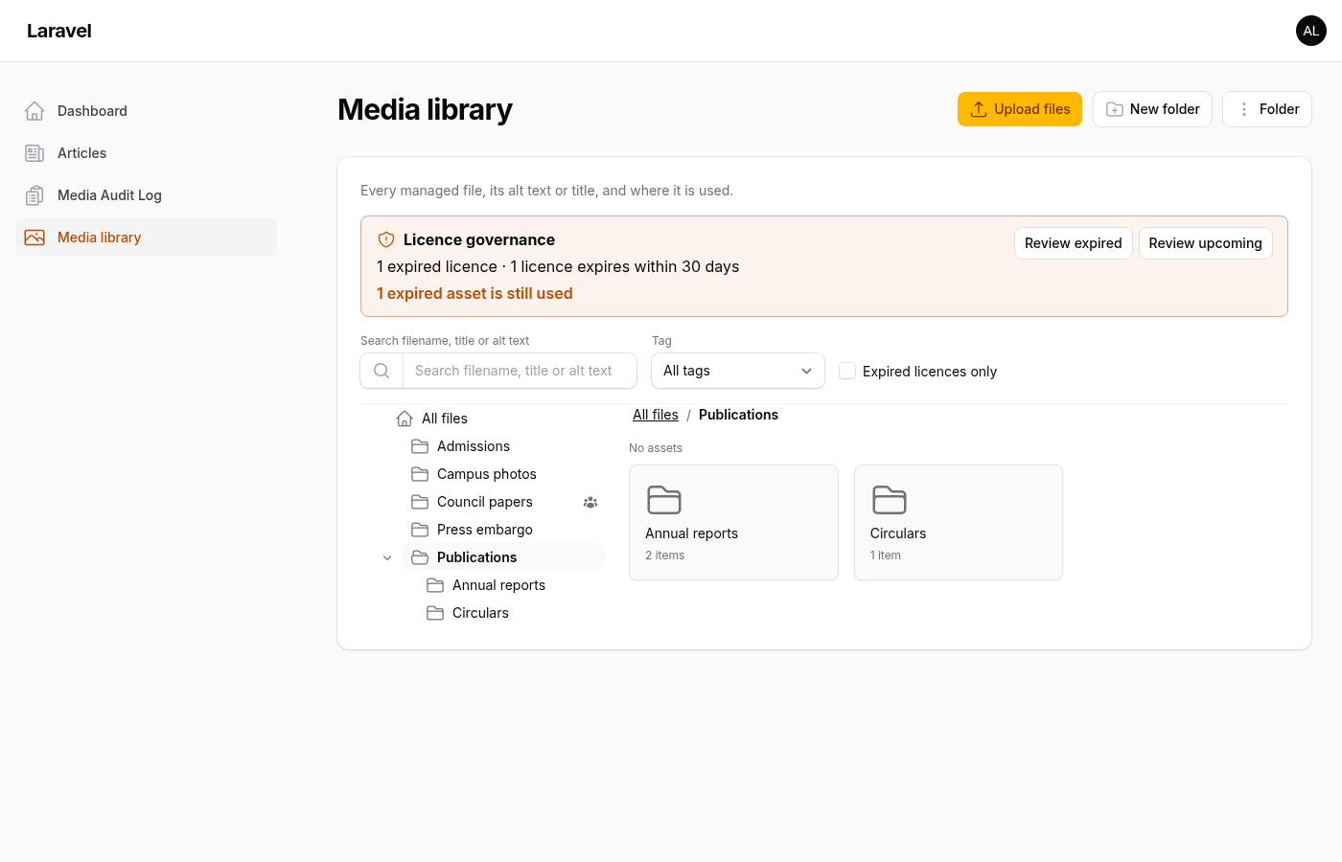Follow the All files breadcrumb link

[x=656, y=415]
